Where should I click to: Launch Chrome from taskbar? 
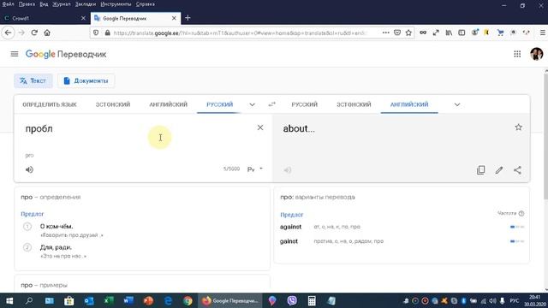188,300
